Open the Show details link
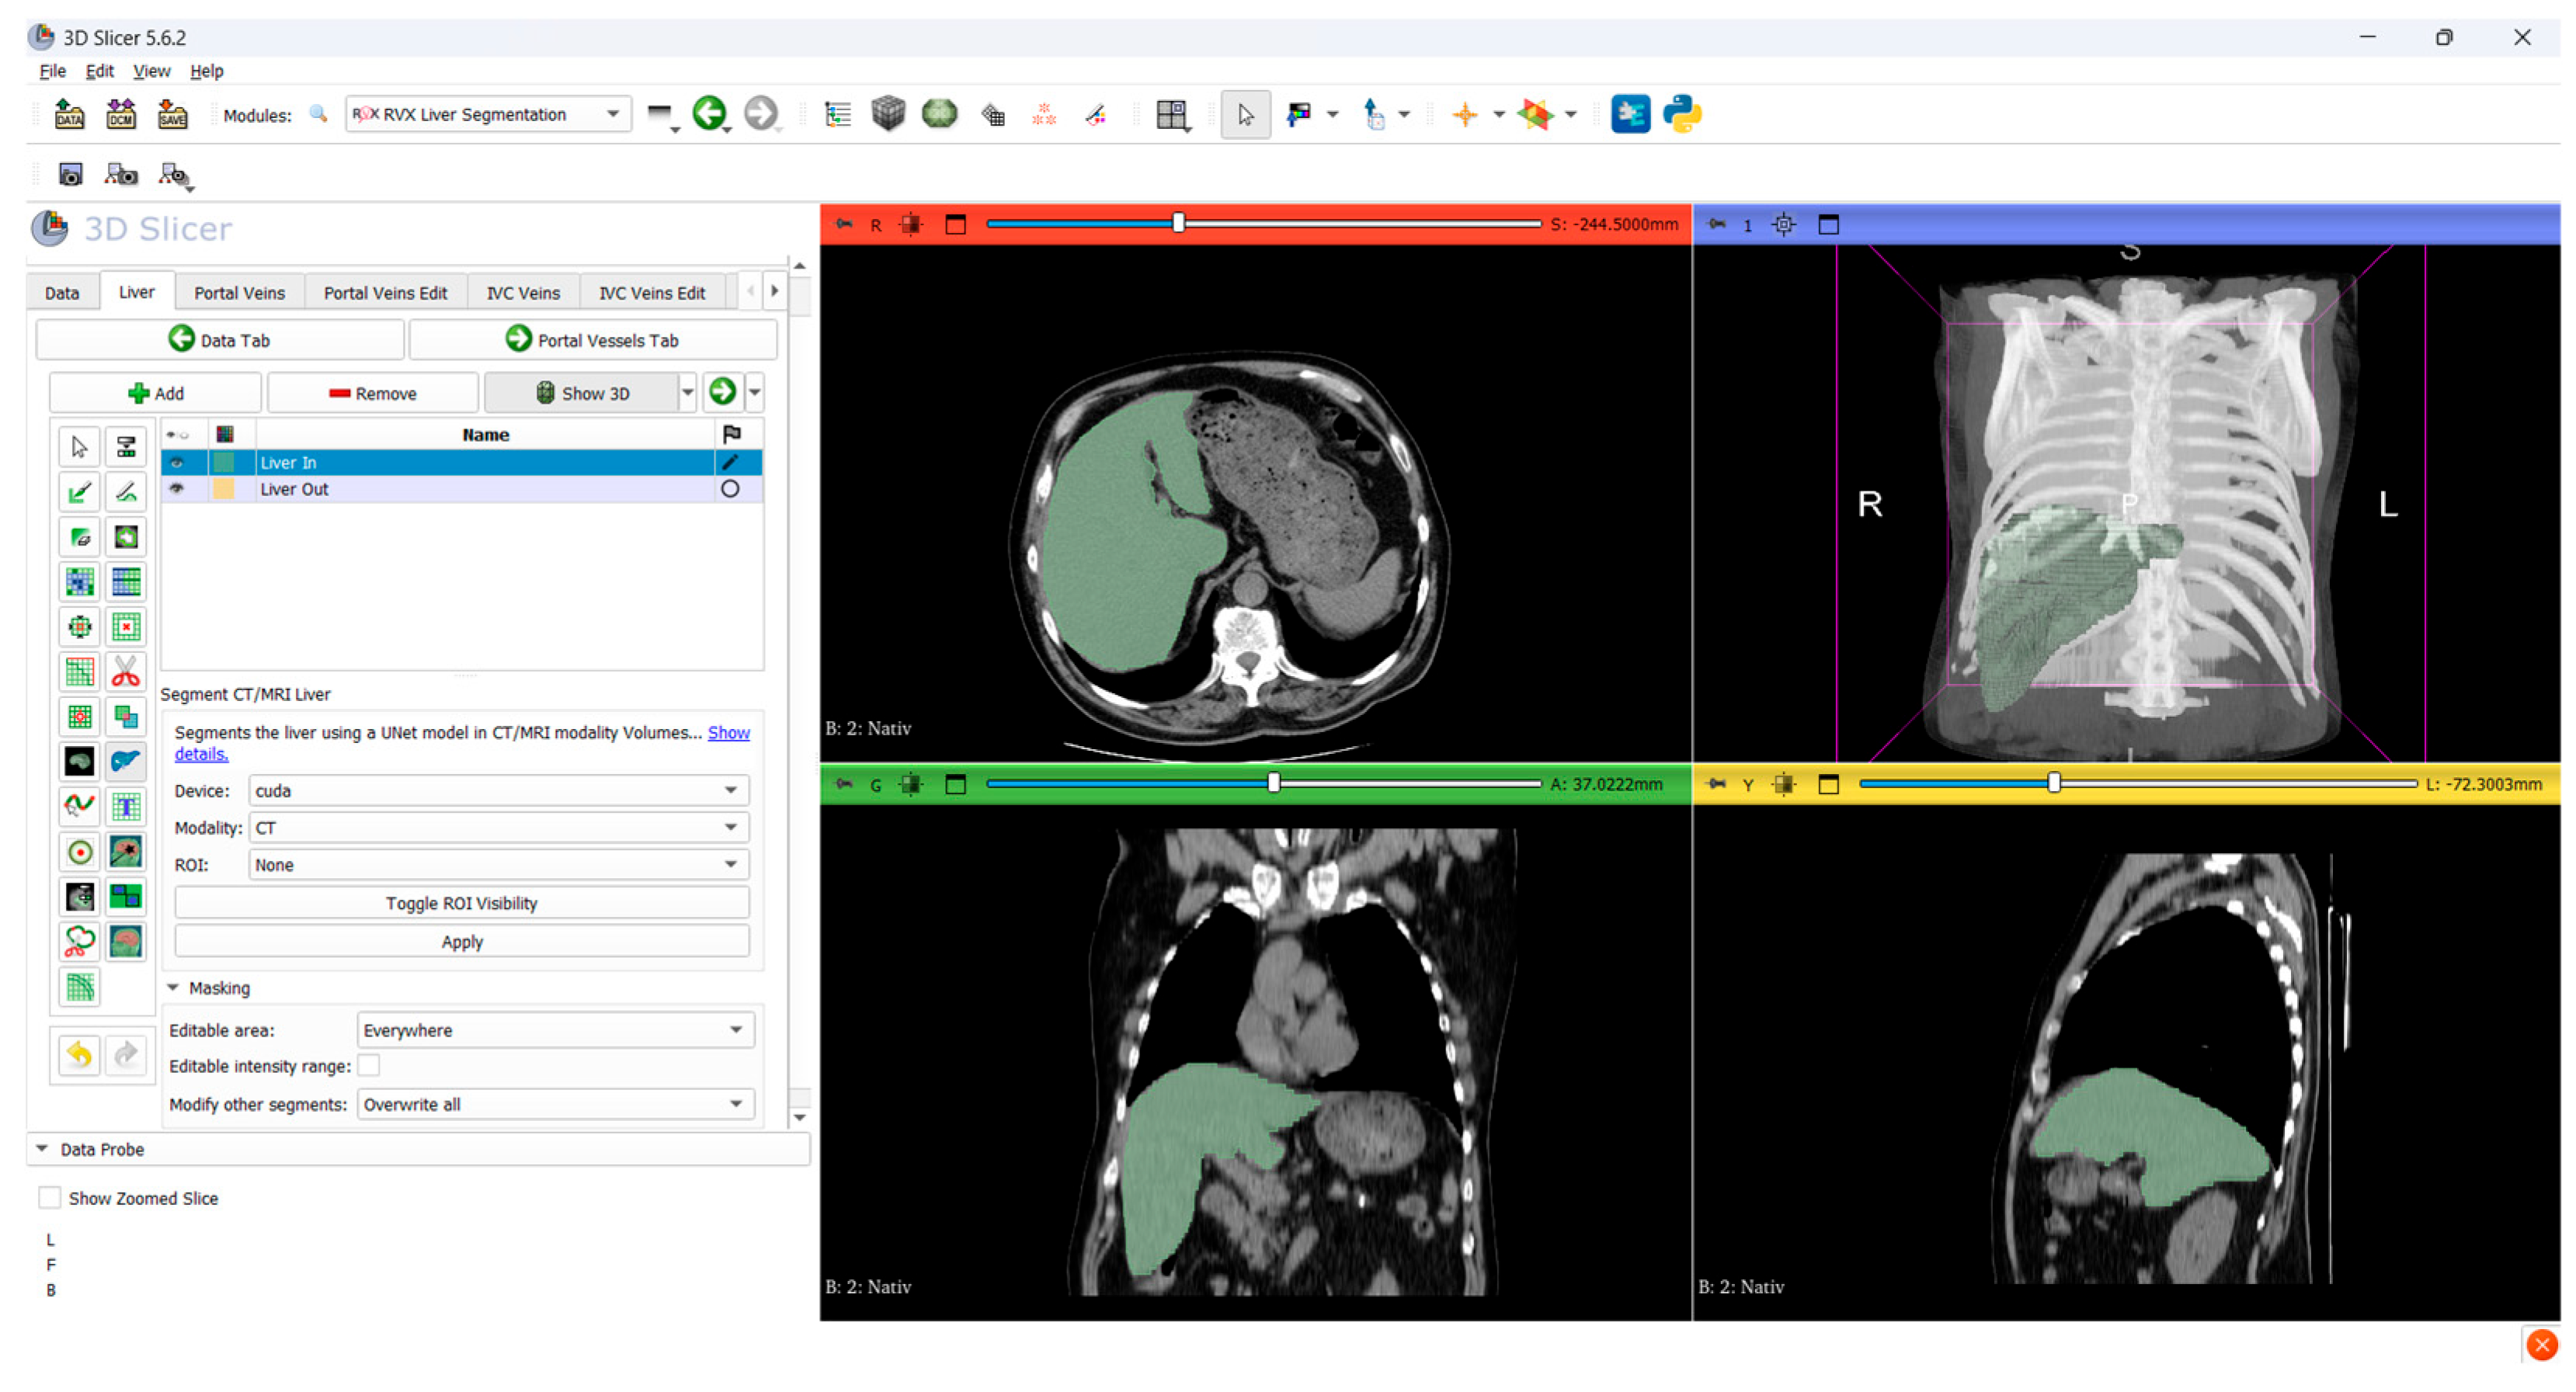 (729, 733)
